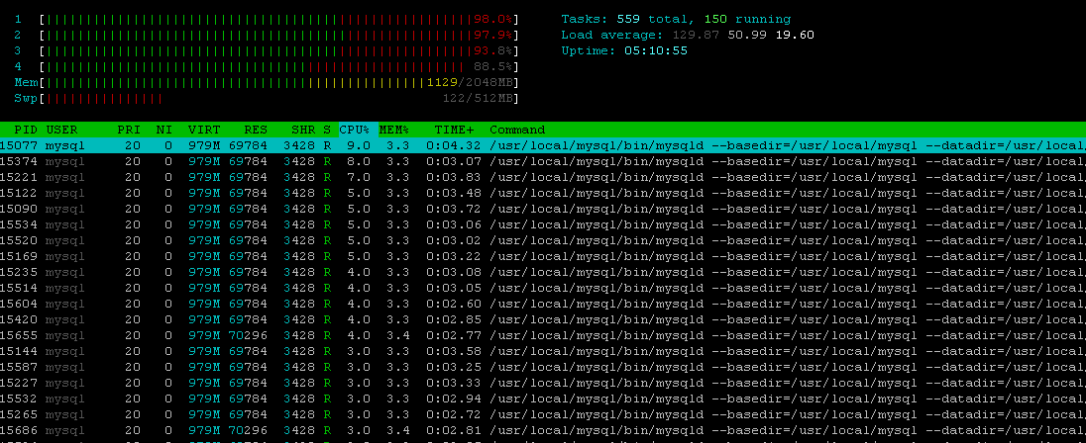Screen dimensions: 1086x443
Task: Click the Tasks summary '559 total'
Action: point(655,20)
